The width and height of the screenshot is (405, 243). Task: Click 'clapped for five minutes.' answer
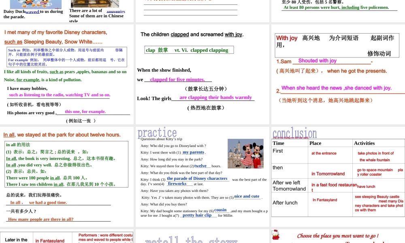(177, 79)
